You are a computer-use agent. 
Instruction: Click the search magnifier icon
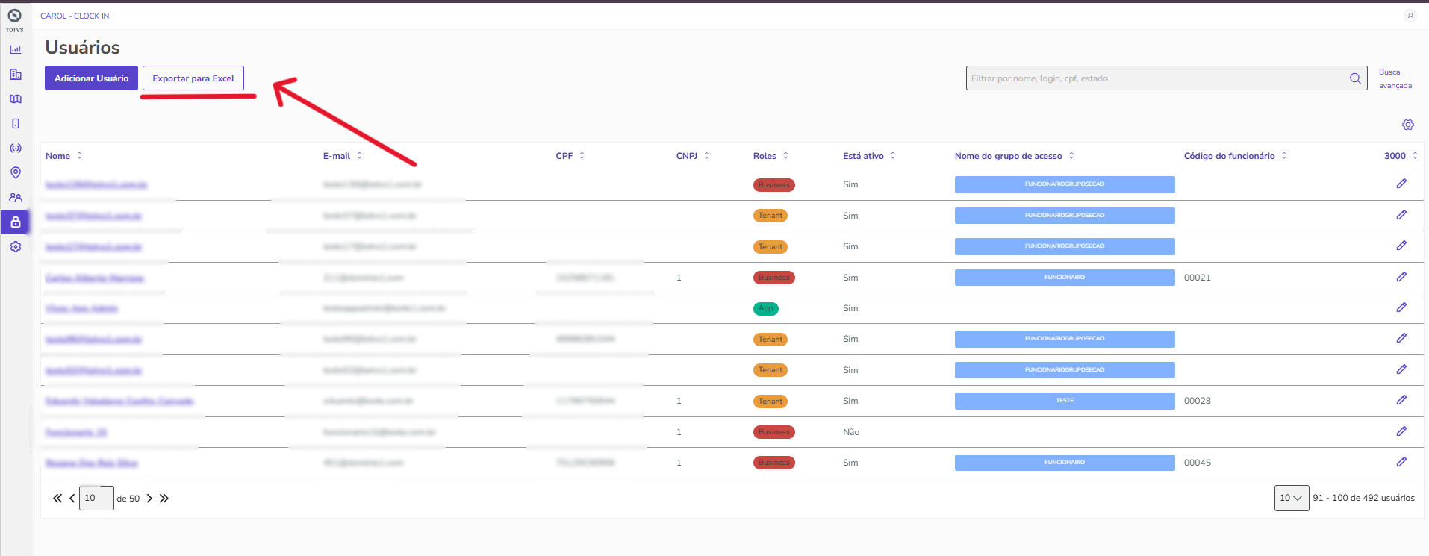(x=1355, y=78)
